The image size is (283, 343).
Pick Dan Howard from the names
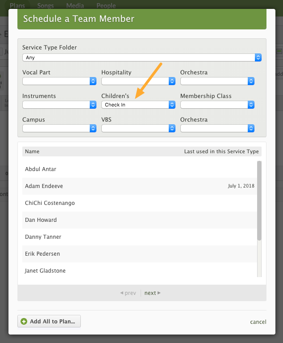[139, 220]
